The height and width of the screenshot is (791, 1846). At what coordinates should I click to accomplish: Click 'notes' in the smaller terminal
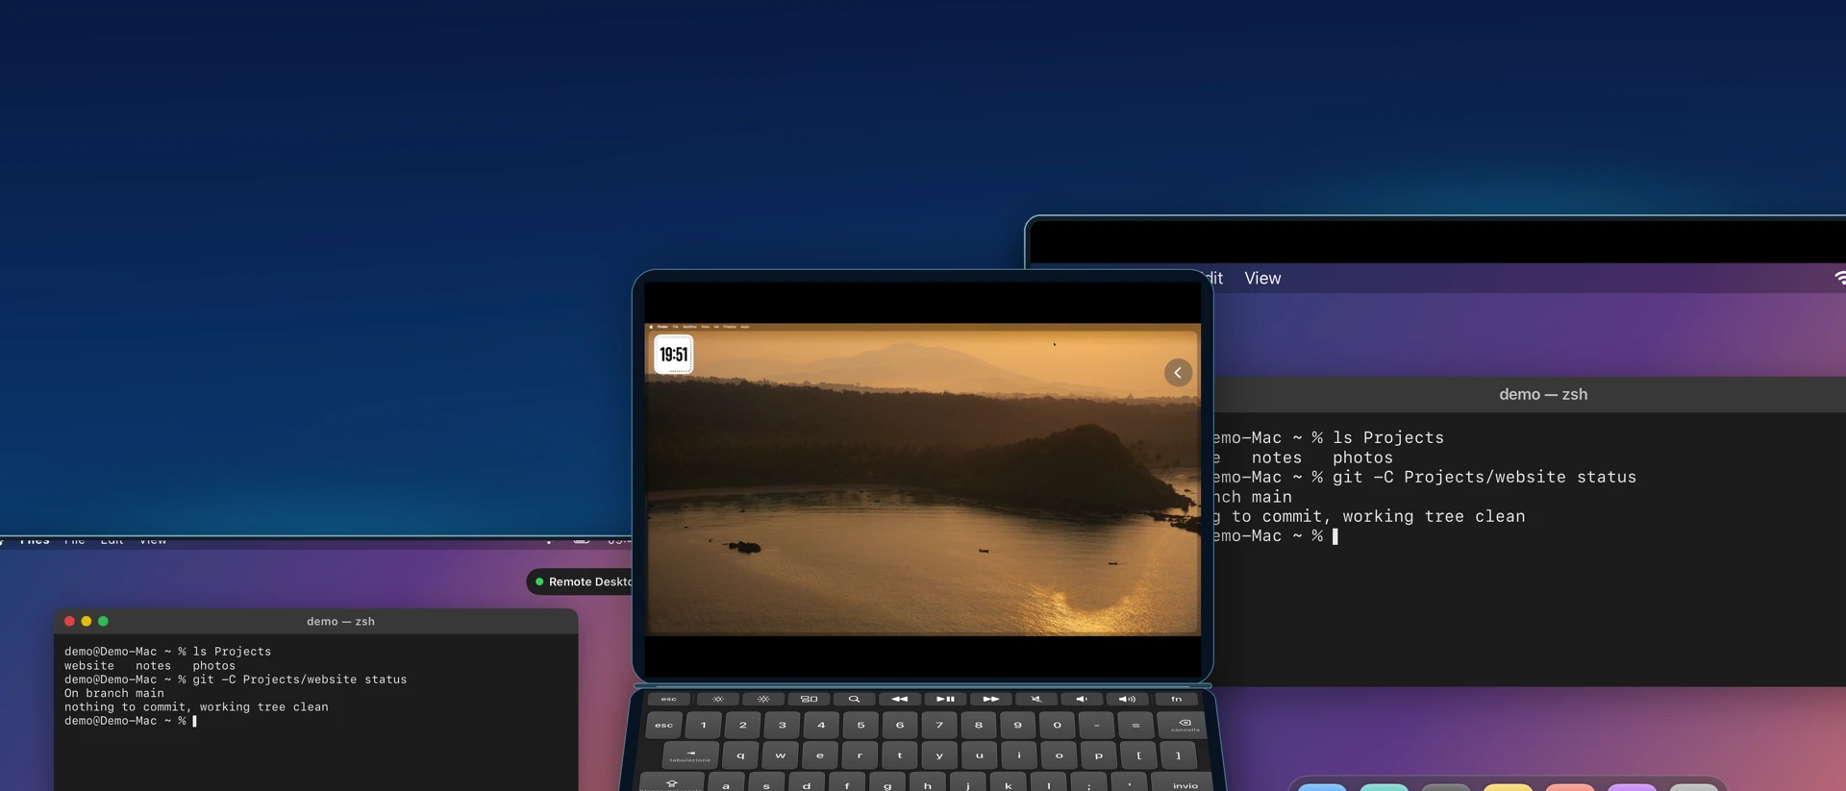(153, 665)
